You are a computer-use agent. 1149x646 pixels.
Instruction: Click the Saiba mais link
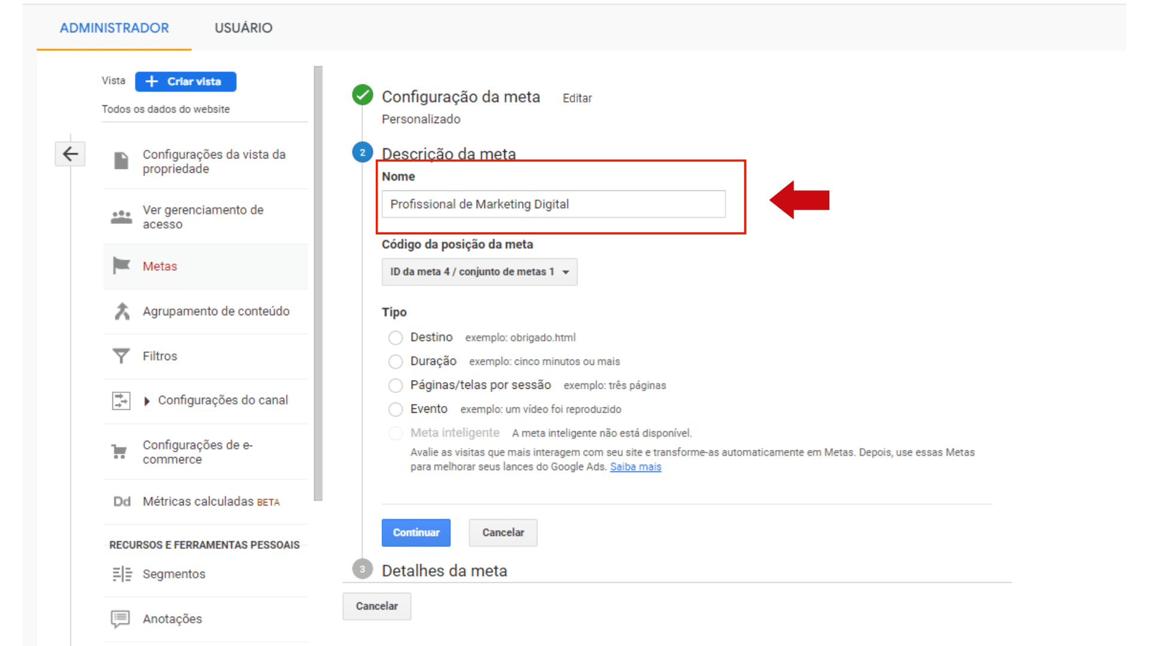pyautogui.click(x=636, y=467)
